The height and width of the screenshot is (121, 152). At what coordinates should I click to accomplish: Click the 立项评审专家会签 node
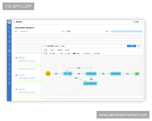[90, 83]
